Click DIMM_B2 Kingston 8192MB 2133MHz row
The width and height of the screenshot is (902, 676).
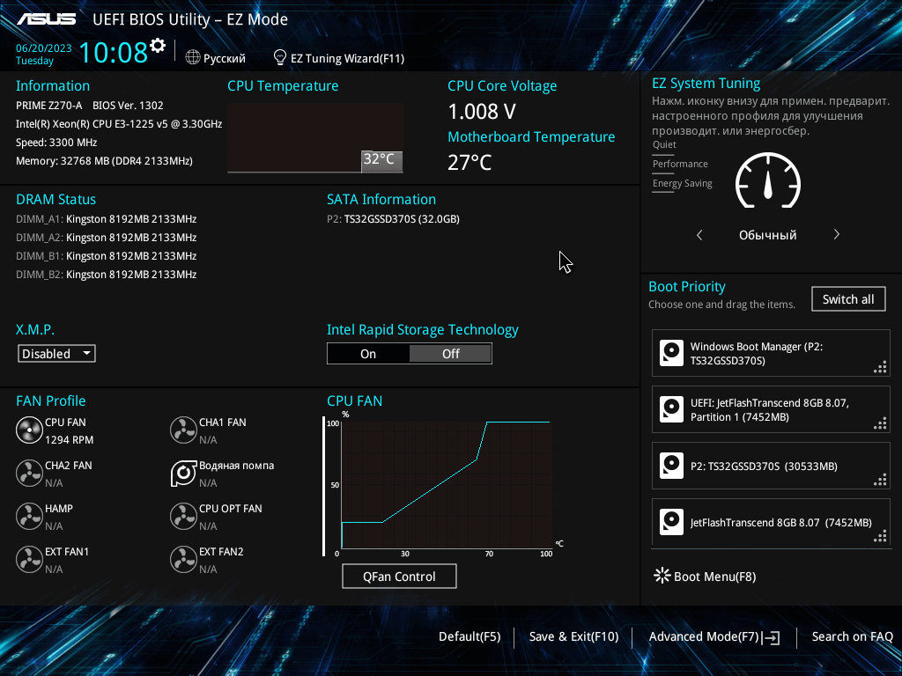coord(107,275)
